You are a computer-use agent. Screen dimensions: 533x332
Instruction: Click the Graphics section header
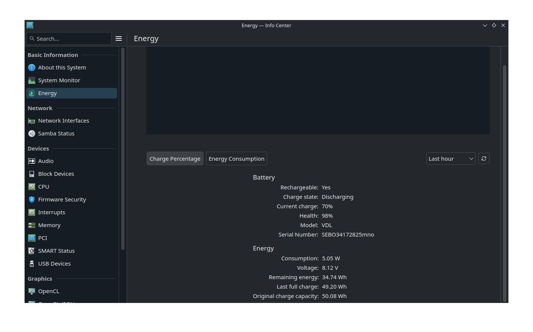coord(40,279)
